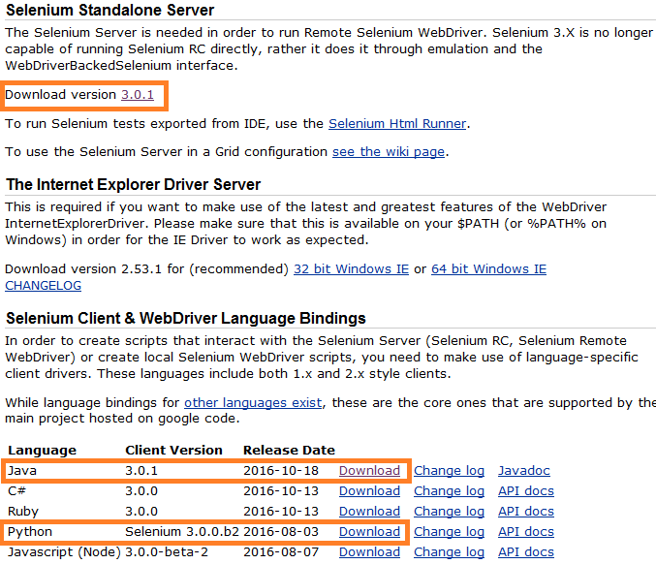The height and width of the screenshot is (564, 656).
Task: Click the 'Selenium 3.0.0.b2' version cell
Action: click(182, 532)
